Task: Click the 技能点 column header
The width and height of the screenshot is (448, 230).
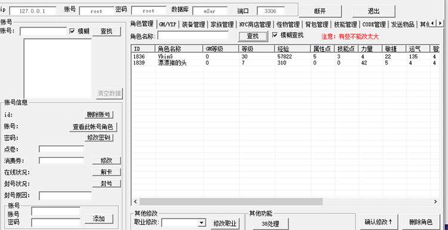Action: click(347, 49)
